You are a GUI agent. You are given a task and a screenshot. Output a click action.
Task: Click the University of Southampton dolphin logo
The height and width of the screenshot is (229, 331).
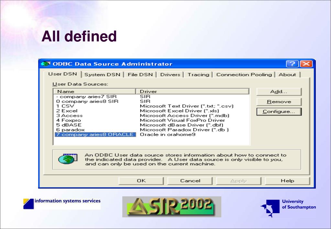point(288,208)
